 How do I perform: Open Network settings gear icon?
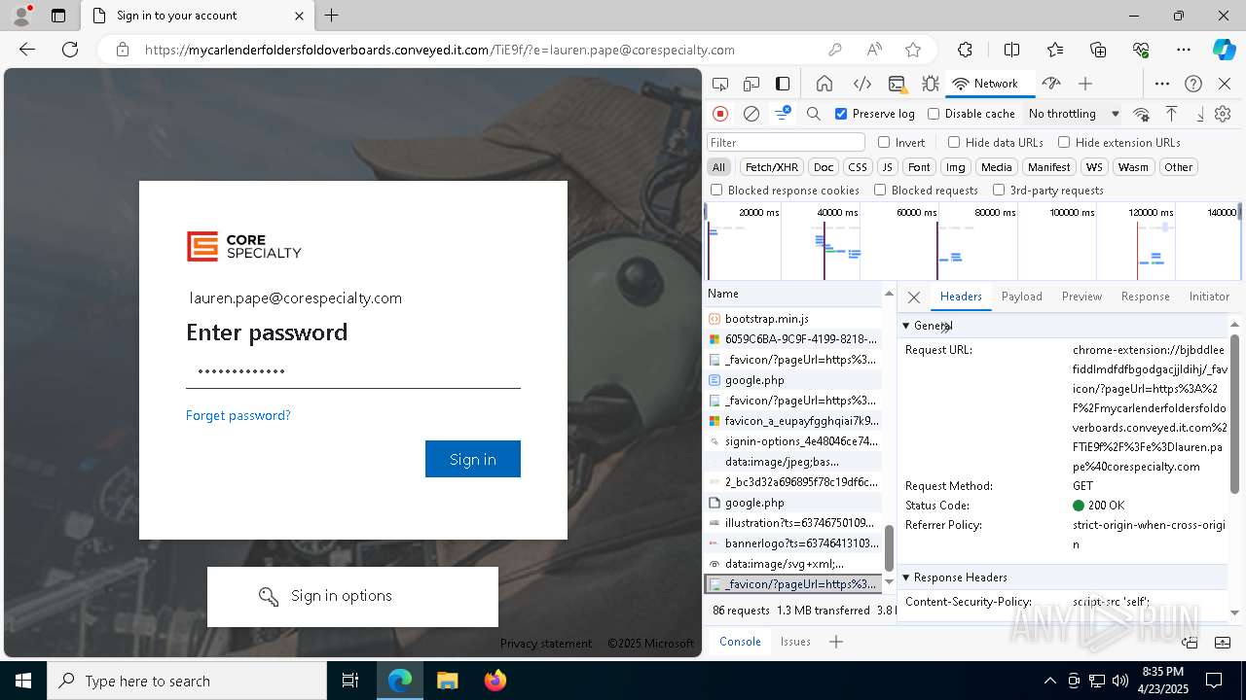(x=1223, y=114)
